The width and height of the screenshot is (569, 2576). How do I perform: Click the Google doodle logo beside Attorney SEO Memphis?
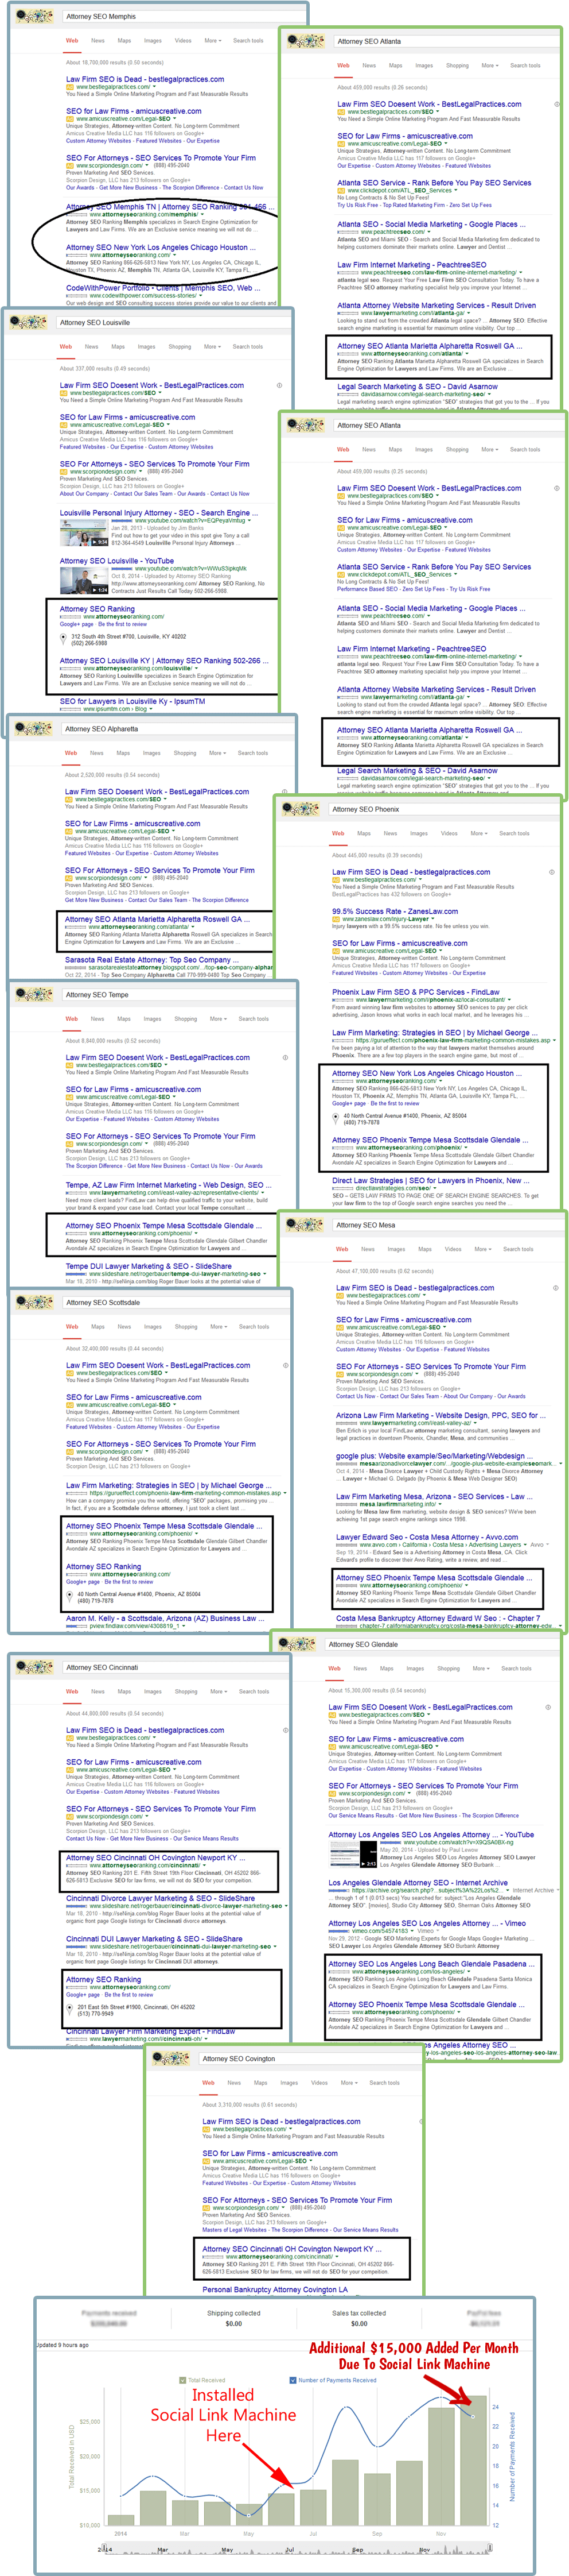[x=35, y=16]
